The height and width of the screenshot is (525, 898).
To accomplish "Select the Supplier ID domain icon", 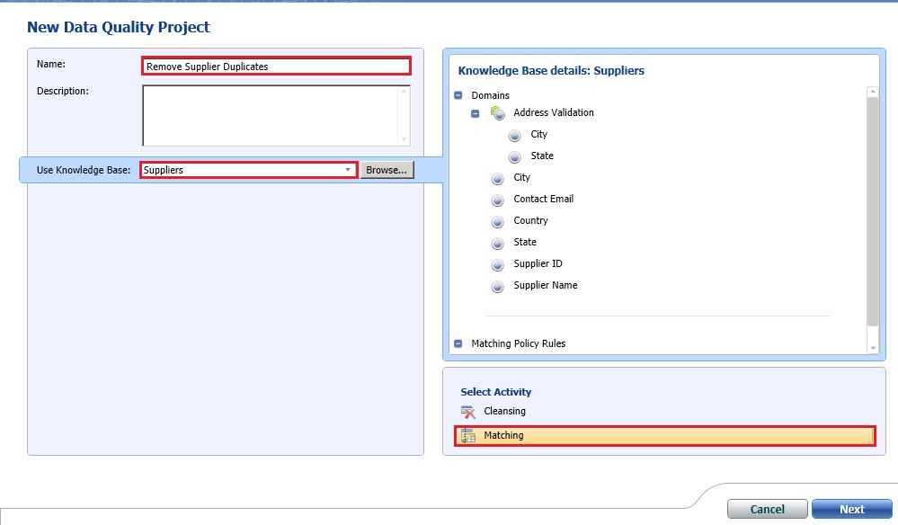I will tap(497, 263).
